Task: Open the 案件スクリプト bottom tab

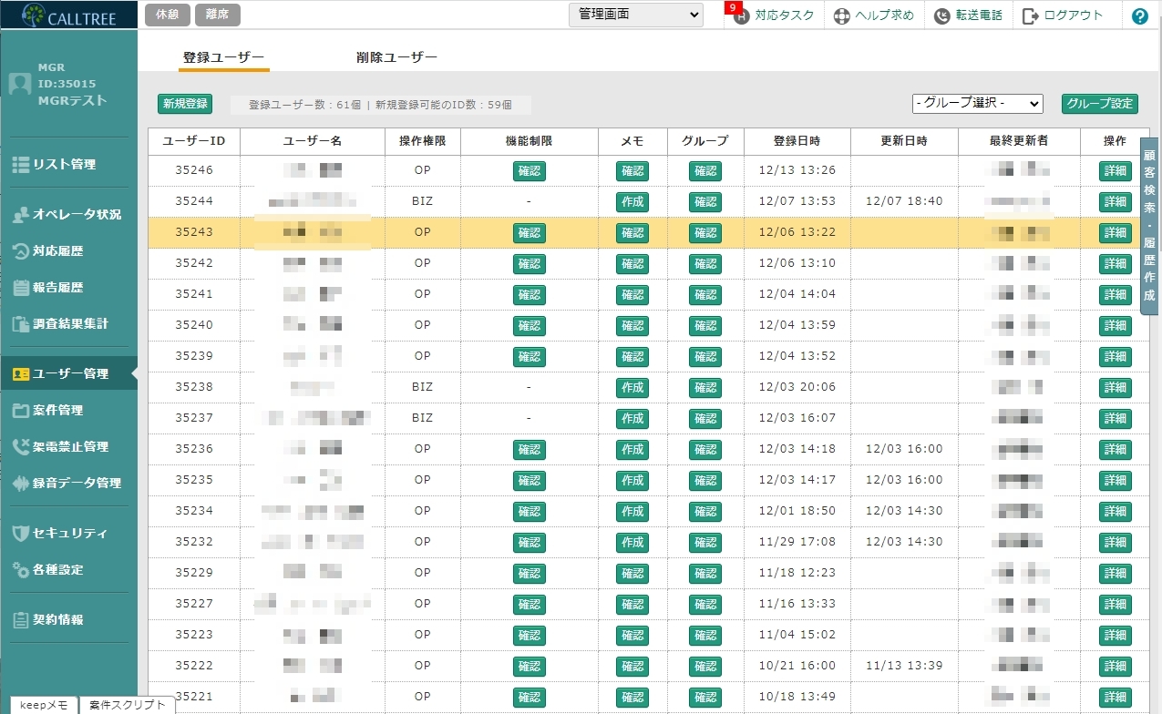Action: (x=128, y=705)
